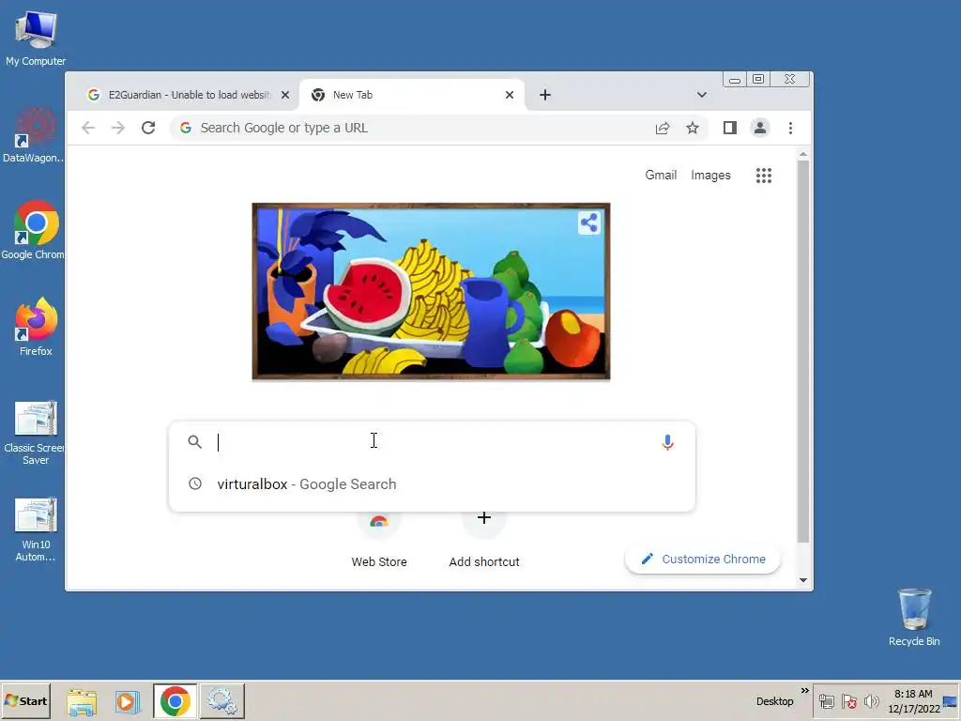Screen dimensions: 961x721
Task: Select the Classic Screen Saver desktop icon
Action: (35, 433)
